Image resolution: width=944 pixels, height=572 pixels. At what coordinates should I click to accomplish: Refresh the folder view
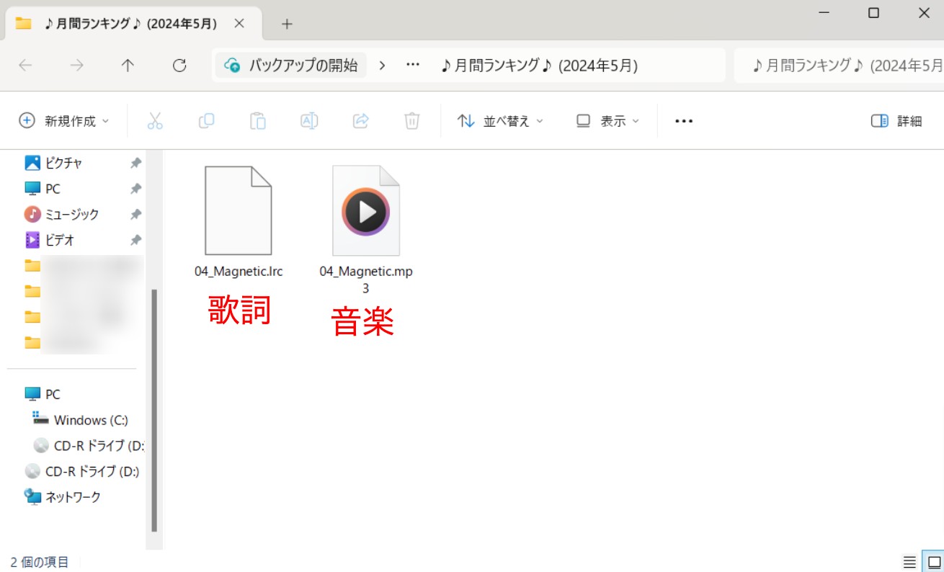tap(179, 66)
